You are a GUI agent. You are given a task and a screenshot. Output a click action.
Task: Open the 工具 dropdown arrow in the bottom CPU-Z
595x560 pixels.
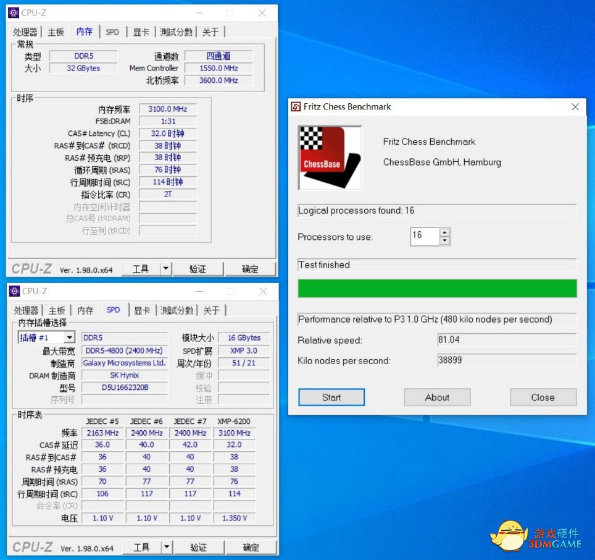point(165,546)
